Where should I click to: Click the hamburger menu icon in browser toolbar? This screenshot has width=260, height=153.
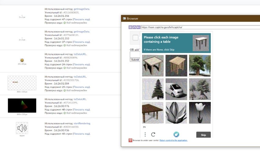[x=130, y=27]
